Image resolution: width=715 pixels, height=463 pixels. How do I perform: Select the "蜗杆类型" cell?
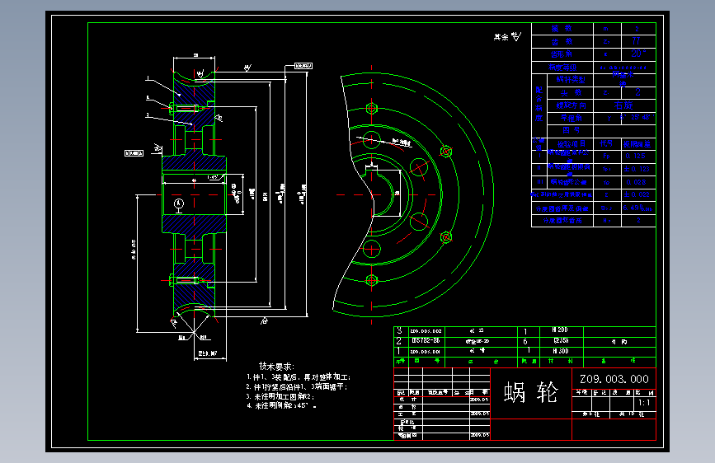(571, 80)
